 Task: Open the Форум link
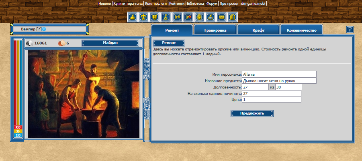212,4
